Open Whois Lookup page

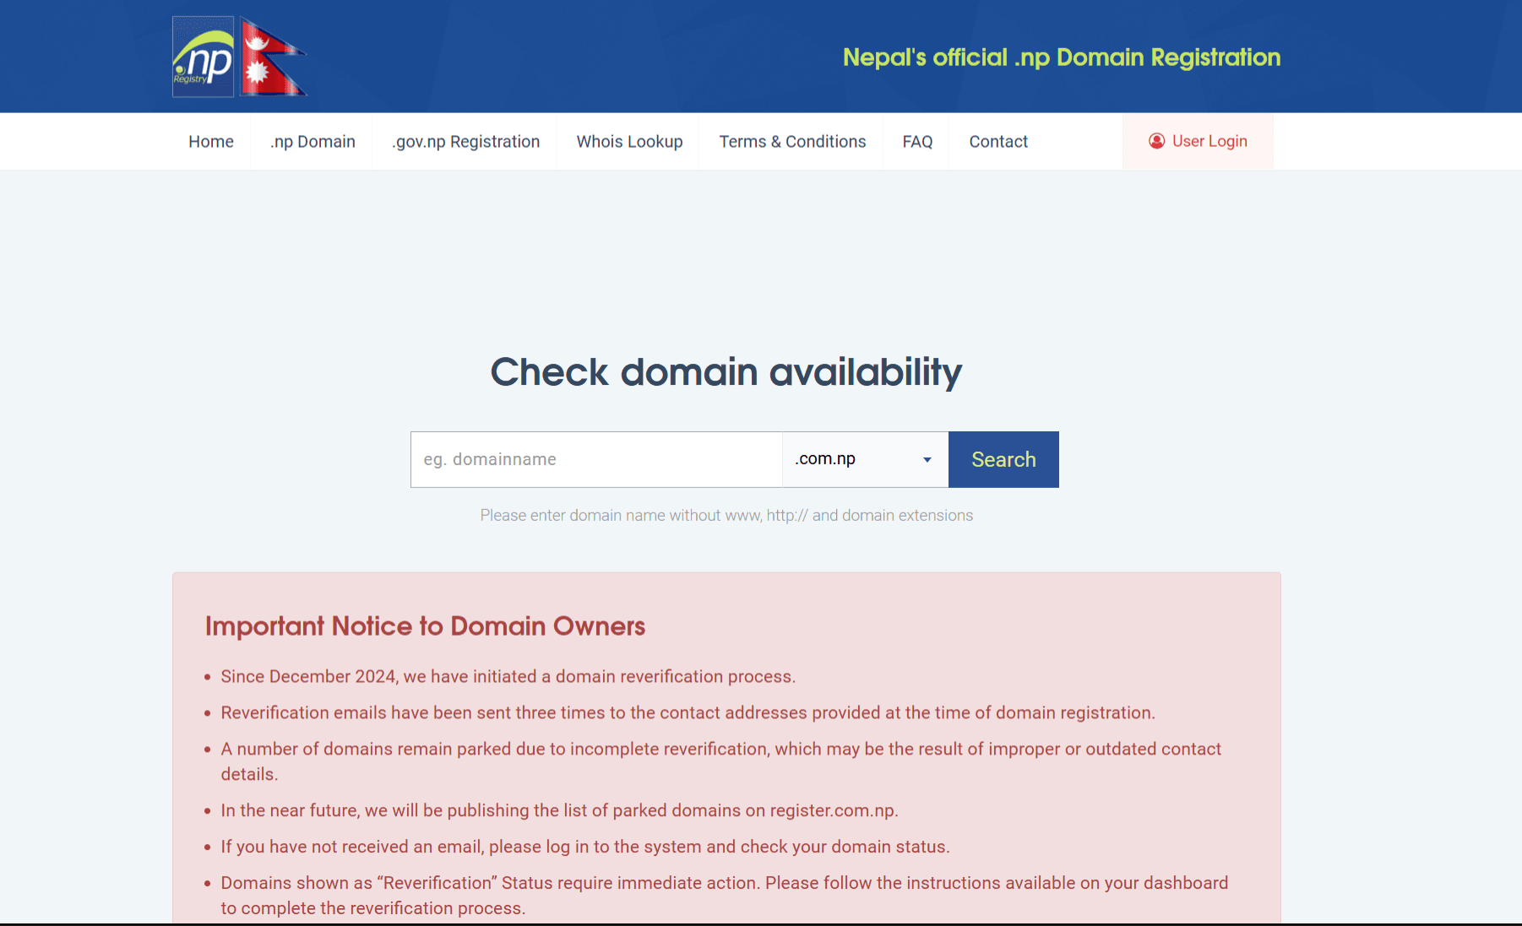(x=629, y=142)
